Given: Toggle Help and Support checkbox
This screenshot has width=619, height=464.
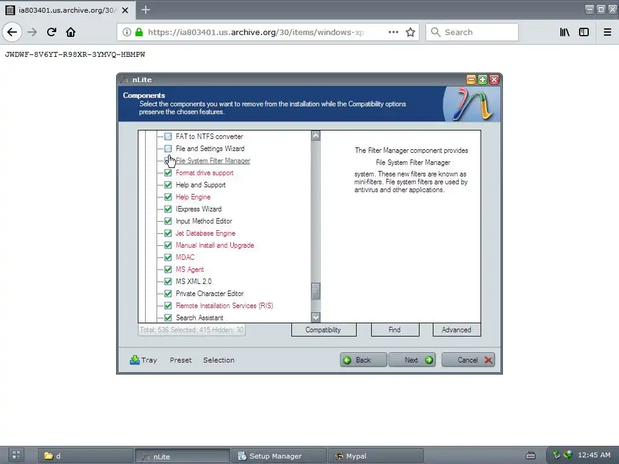Looking at the screenshot, I should pos(168,185).
